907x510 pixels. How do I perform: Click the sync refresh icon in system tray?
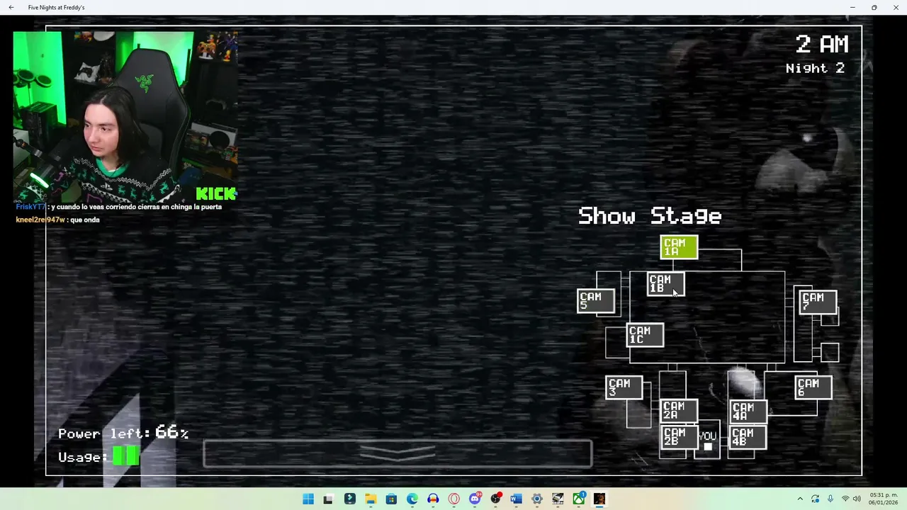pos(815,499)
